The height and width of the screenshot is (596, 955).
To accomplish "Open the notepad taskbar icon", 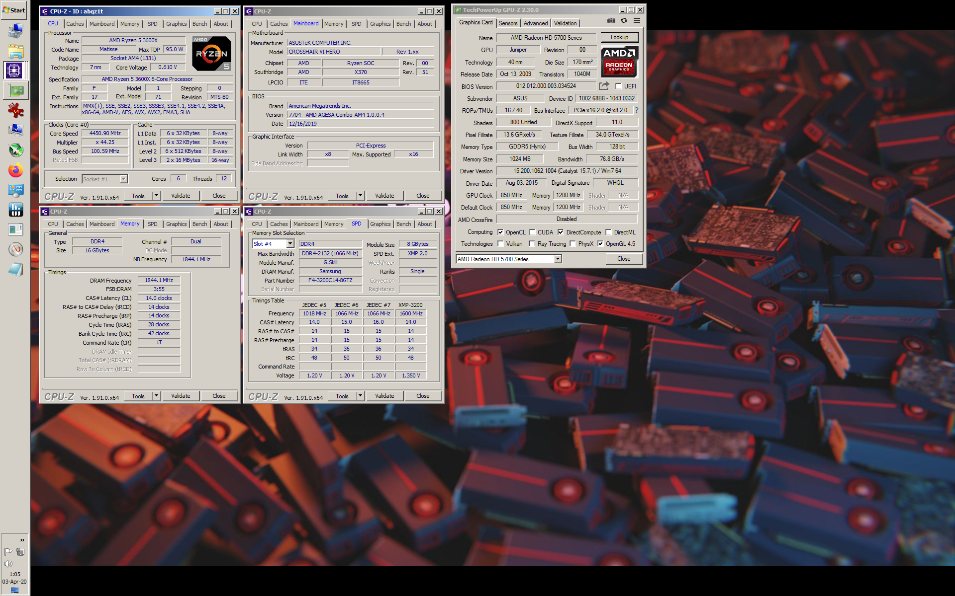I will pyautogui.click(x=15, y=269).
